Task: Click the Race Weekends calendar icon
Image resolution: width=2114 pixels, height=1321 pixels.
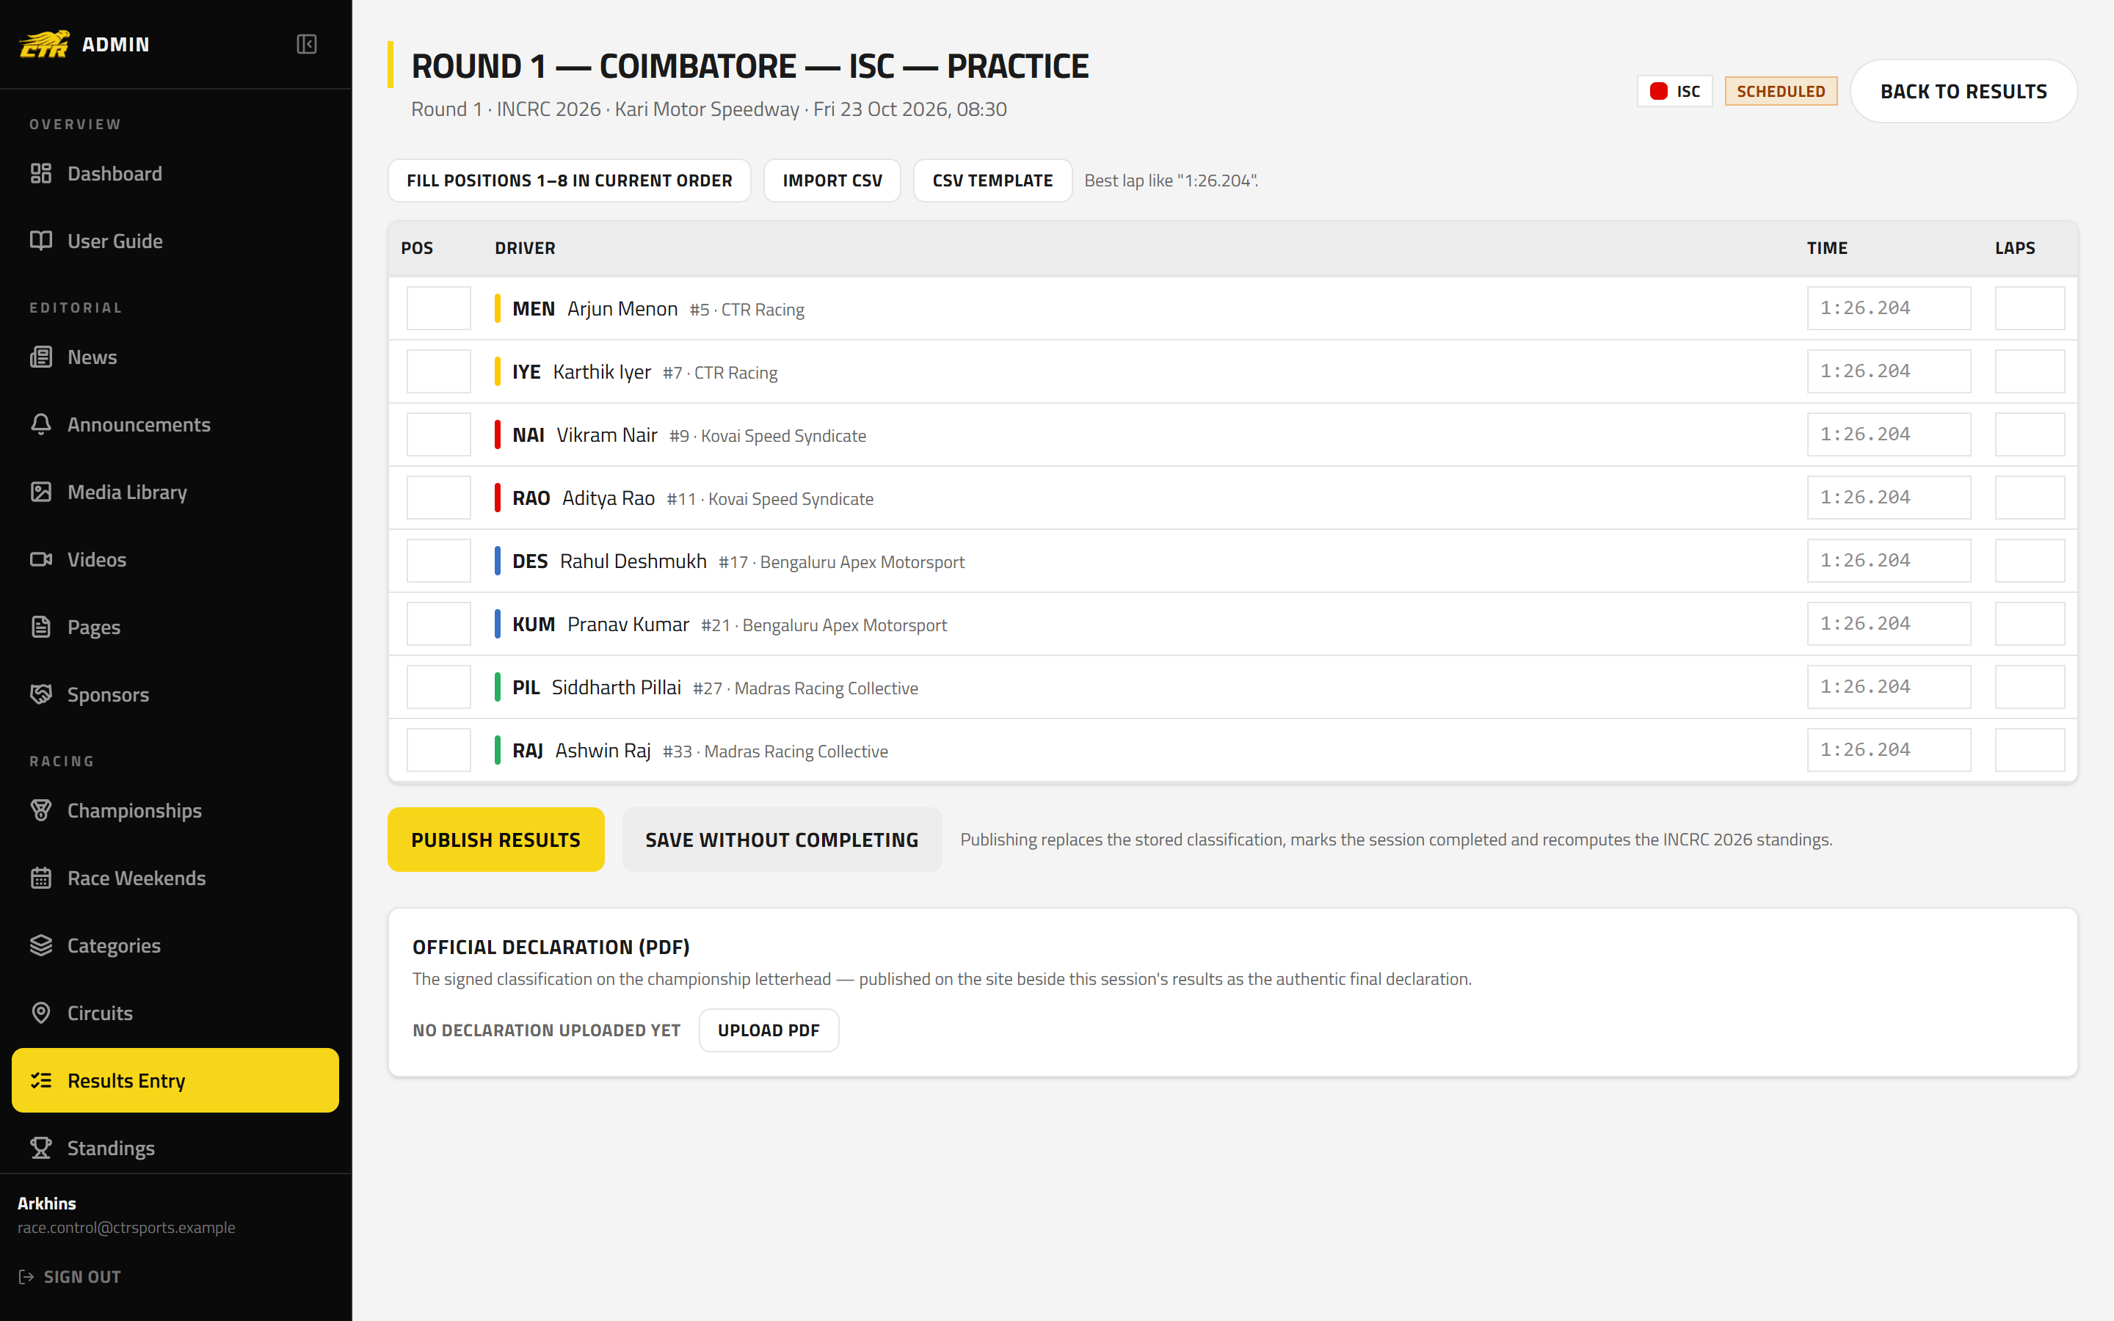Action: pyautogui.click(x=41, y=877)
